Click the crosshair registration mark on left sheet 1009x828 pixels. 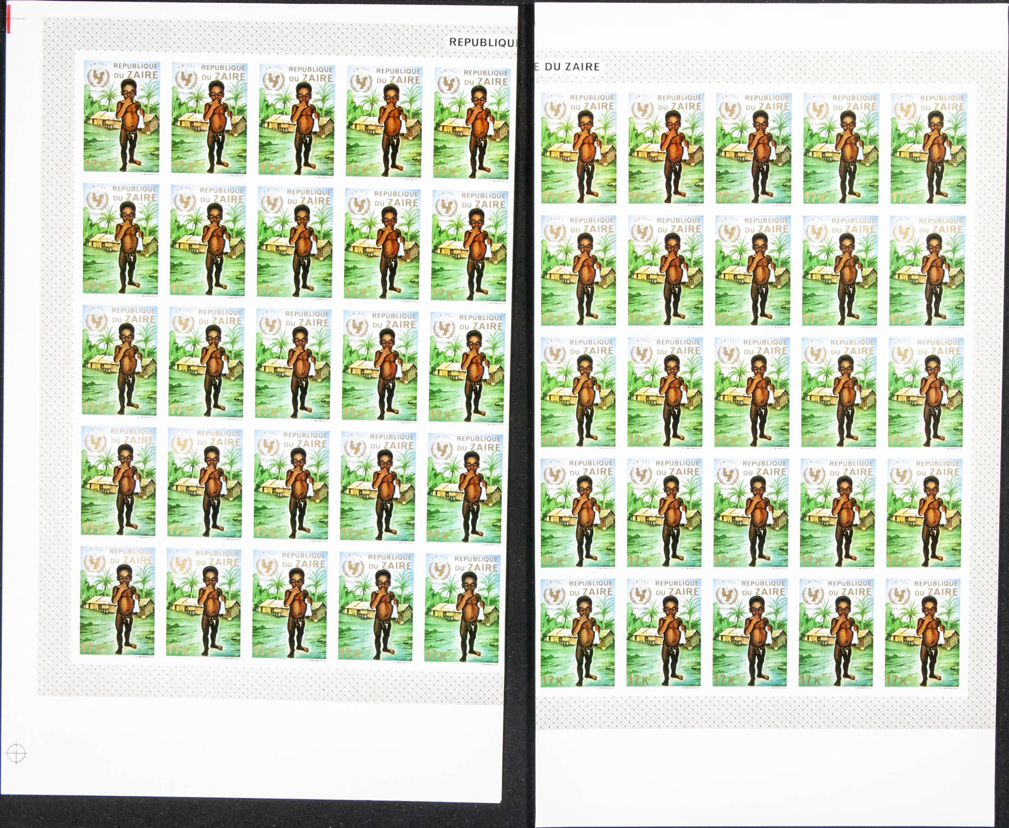coord(16,752)
